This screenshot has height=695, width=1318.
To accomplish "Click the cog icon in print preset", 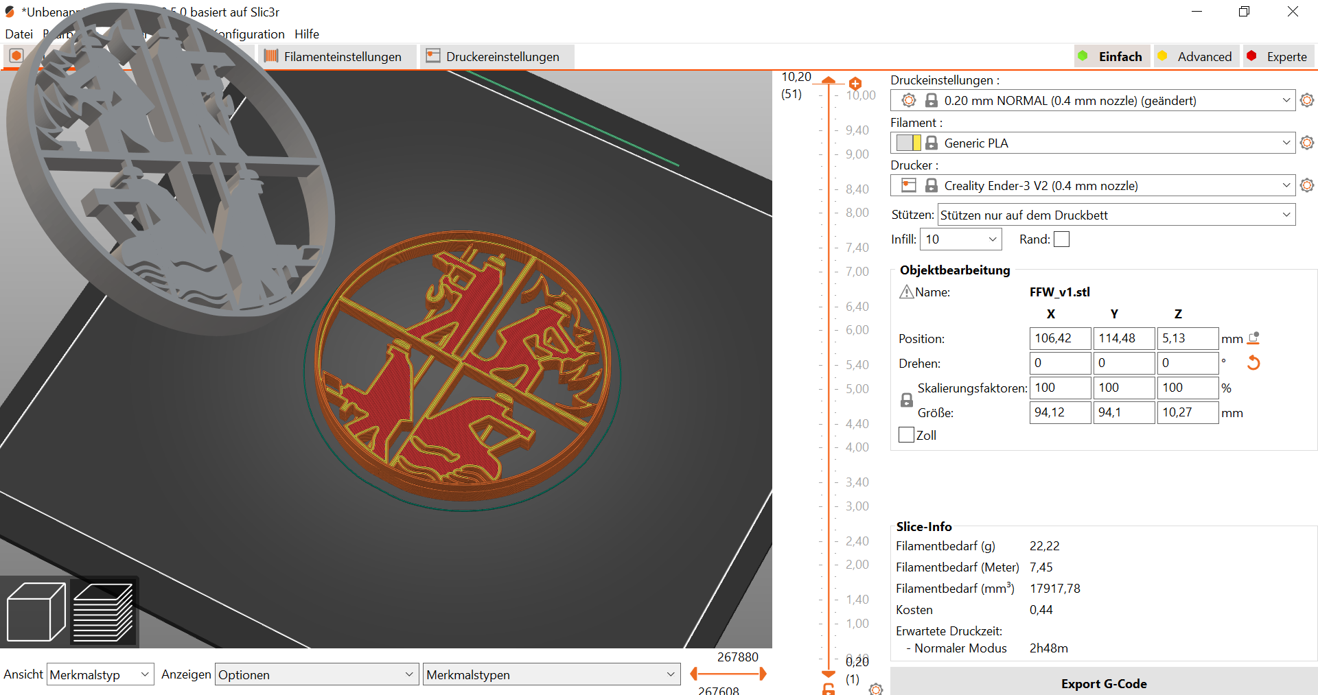I will (909, 100).
